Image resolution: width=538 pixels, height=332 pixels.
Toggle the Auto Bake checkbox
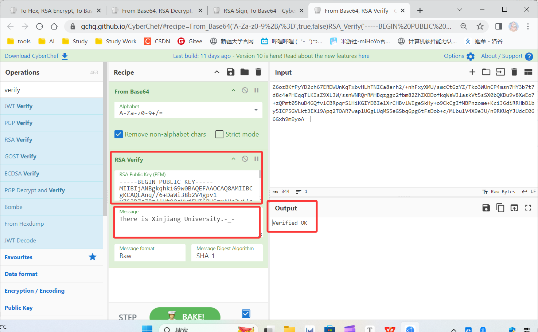(246, 313)
